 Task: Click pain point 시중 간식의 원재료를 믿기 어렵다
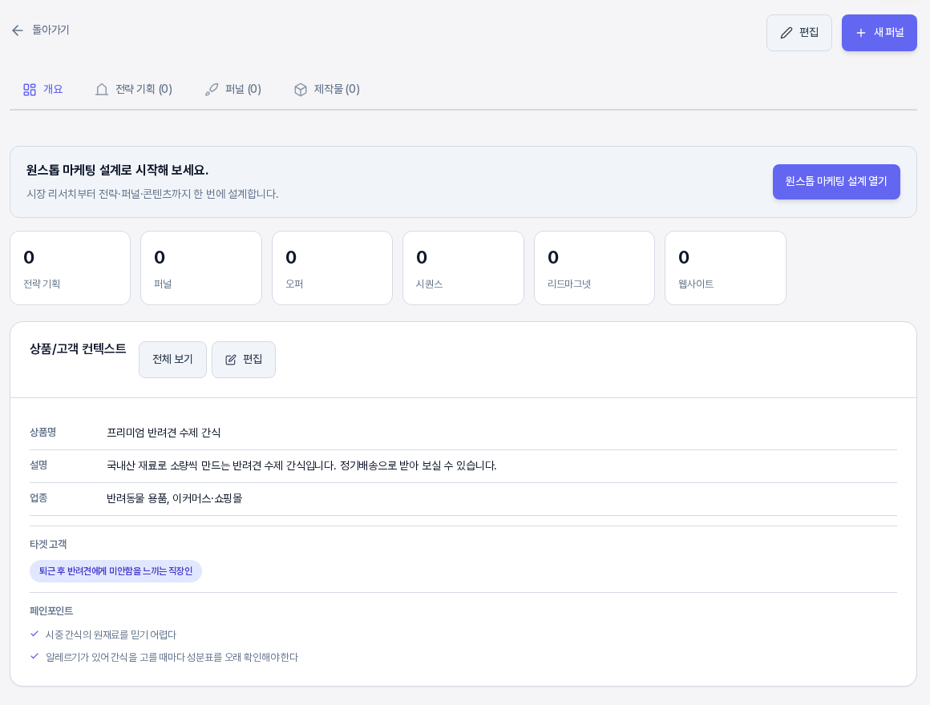pos(111,635)
